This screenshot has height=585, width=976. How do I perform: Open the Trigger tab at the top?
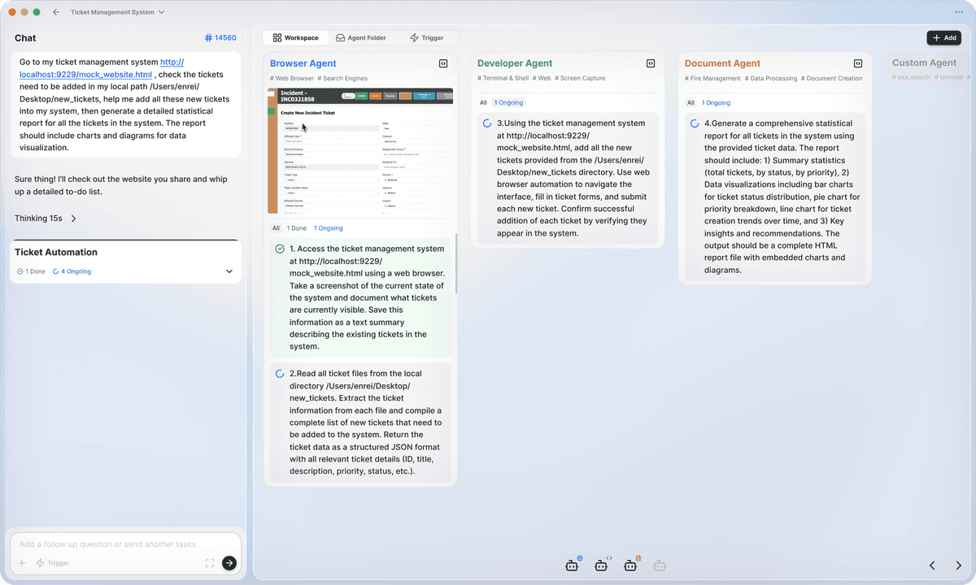(x=429, y=37)
